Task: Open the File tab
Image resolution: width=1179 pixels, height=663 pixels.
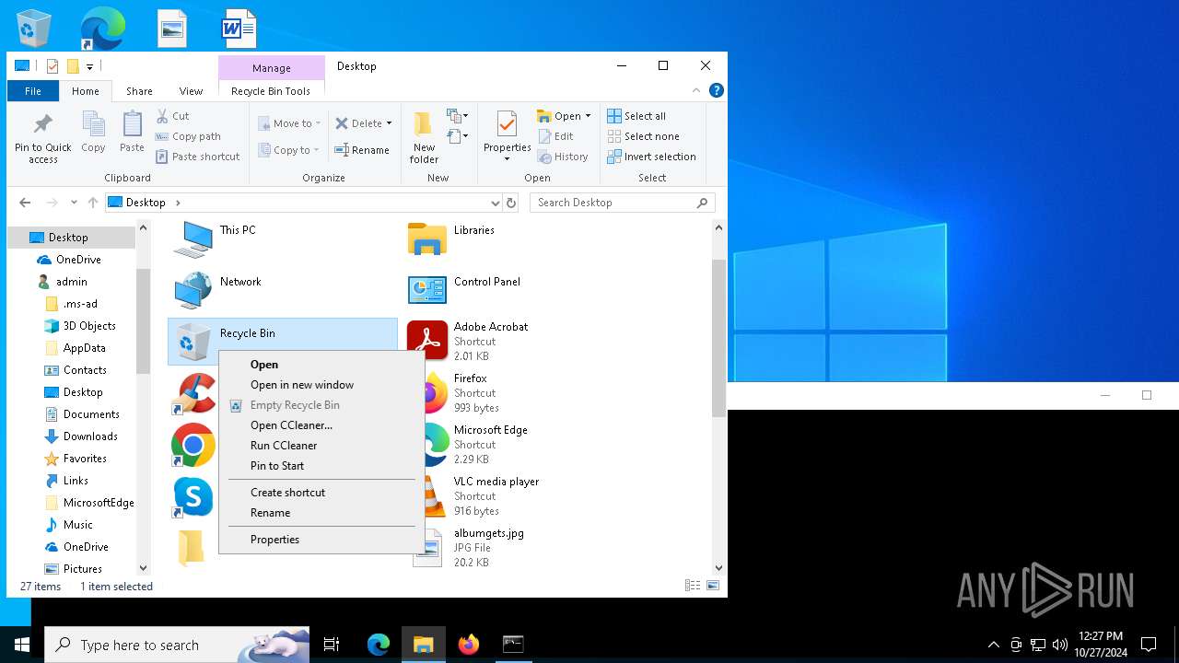Action: pos(33,91)
